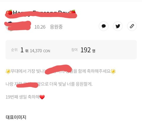Click the right apple emoji in title
The width and height of the screenshot is (142, 122).
(72, 12)
